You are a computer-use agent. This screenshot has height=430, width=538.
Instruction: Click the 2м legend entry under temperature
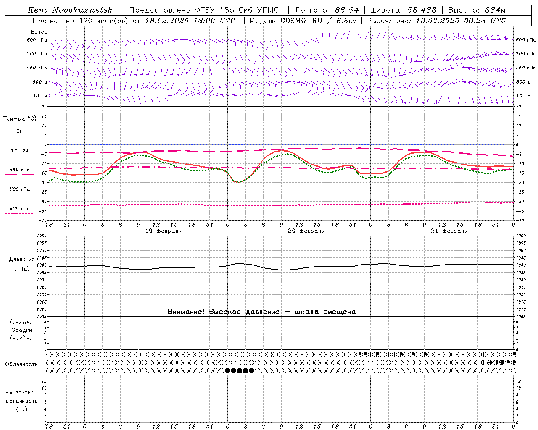point(20,131)
